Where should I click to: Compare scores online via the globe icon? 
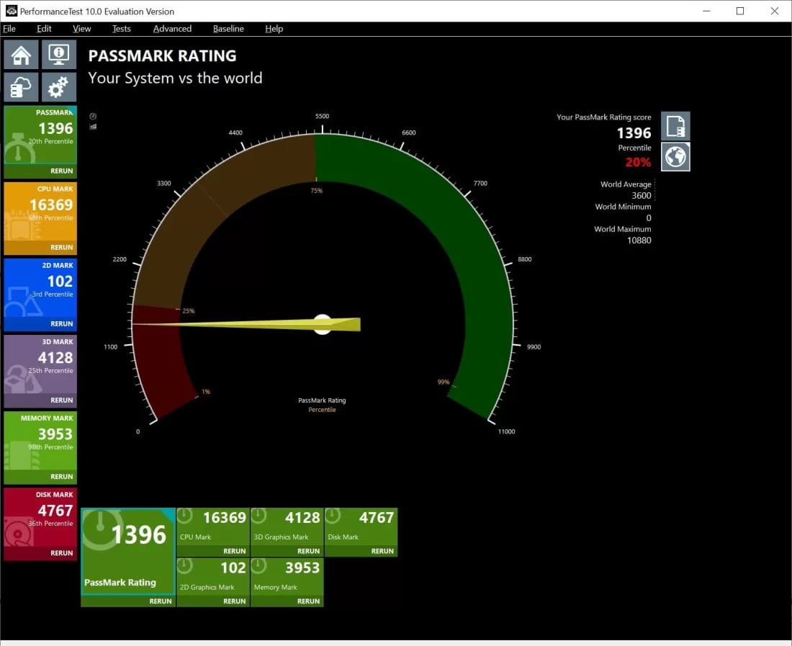click(675, 157)
